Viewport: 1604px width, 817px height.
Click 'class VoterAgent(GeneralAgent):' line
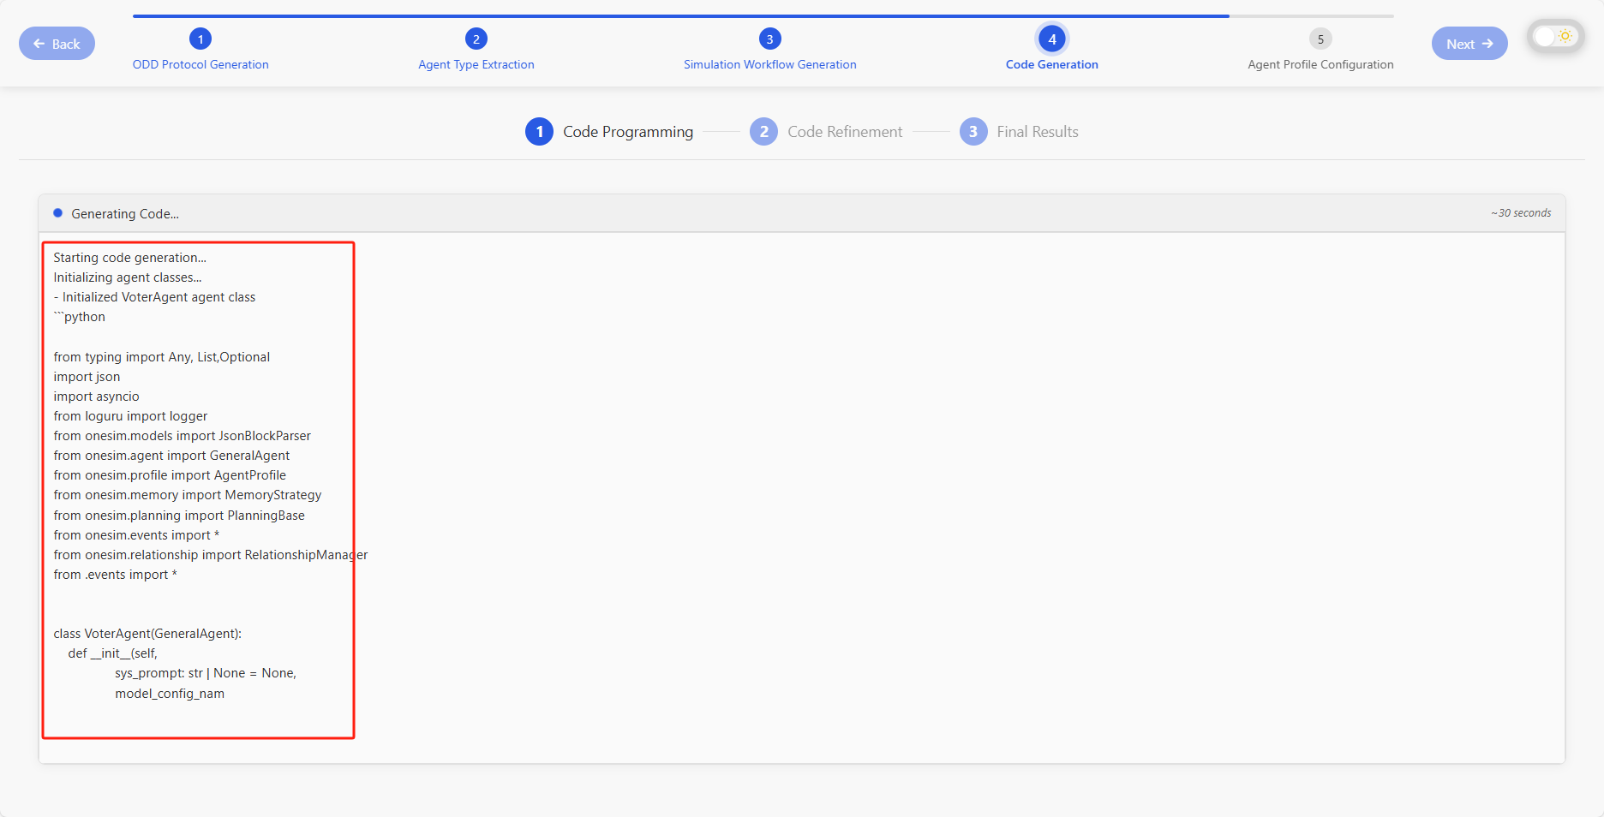pyautogui.click(x=147, y=634)
